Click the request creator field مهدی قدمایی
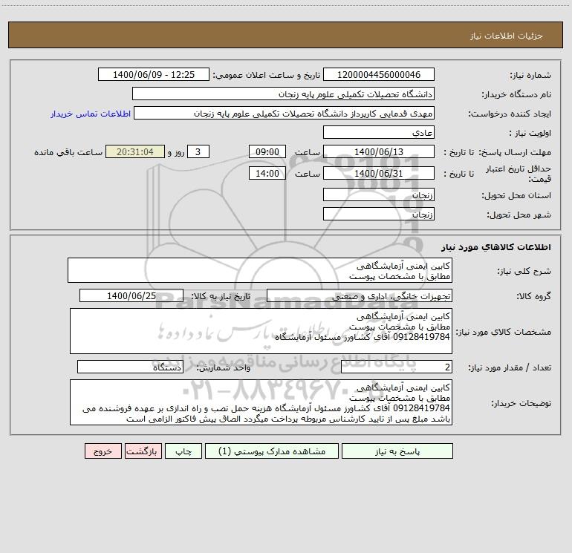 point(285,113)
